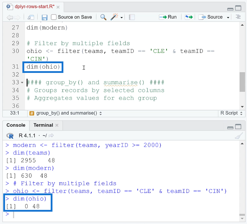Click line number 28 in the gutter

tap(15, 35)
